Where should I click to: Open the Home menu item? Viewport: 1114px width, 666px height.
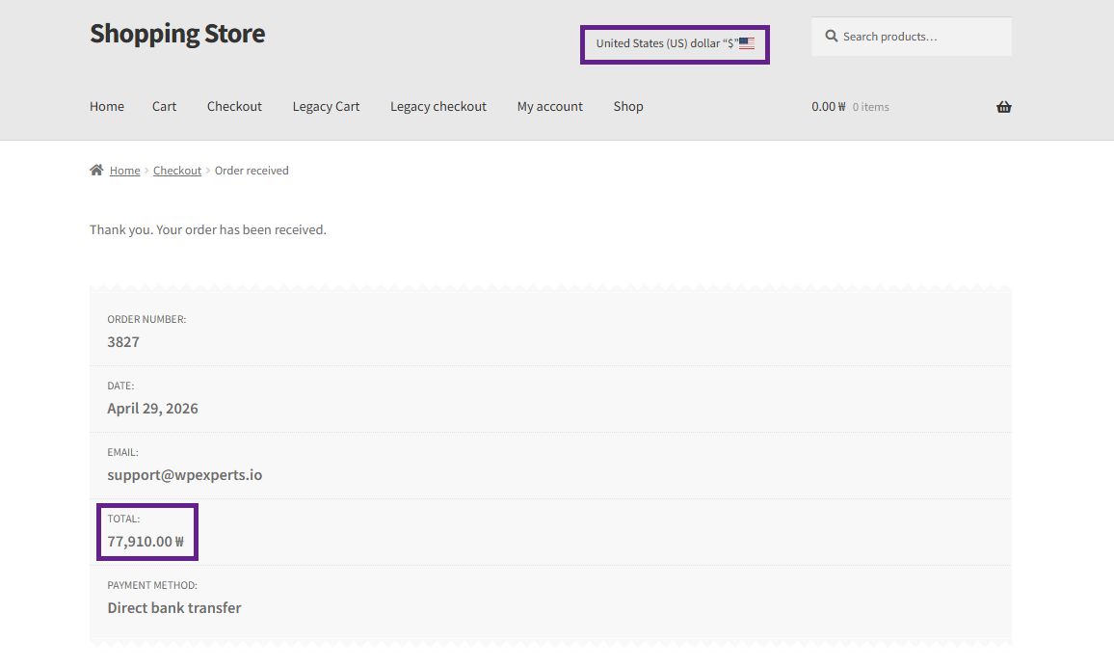[x=107, y=106]
